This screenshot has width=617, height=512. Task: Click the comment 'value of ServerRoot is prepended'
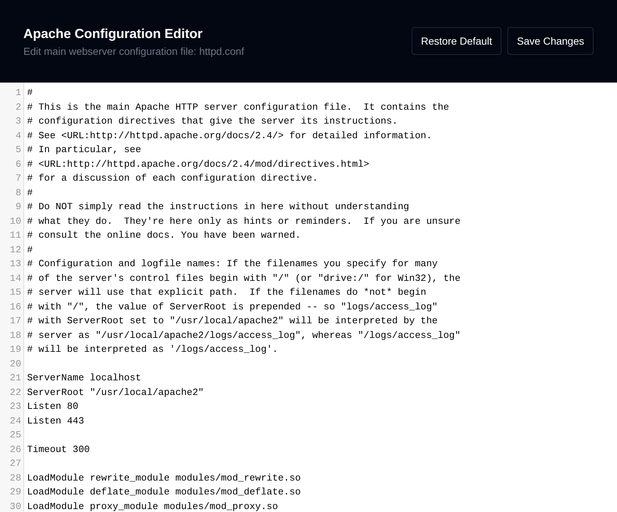coord(232,306)
